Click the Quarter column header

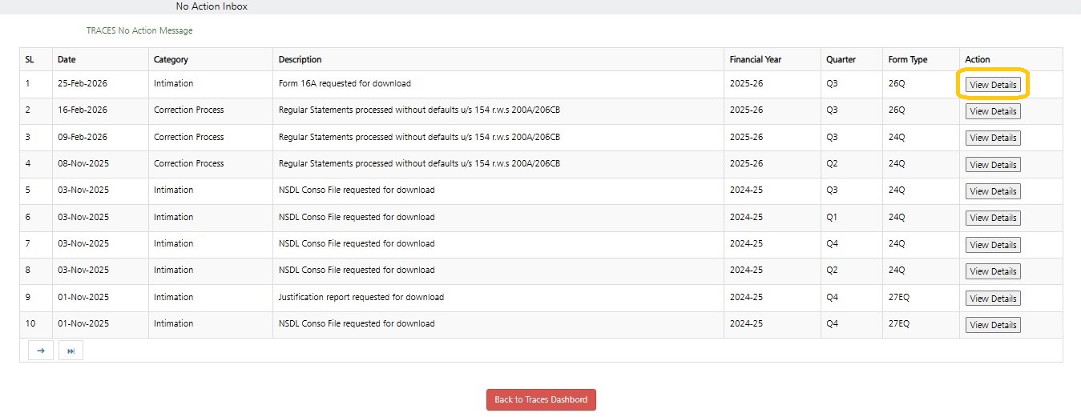point(841,59)
